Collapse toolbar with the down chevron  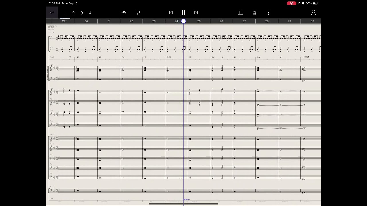(52, 13)
